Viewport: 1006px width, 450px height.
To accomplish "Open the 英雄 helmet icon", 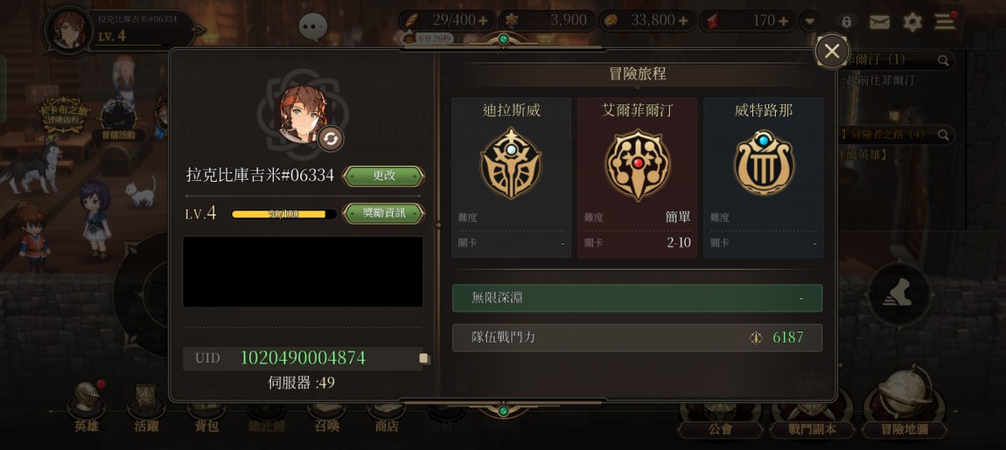I will click(87, 401).
